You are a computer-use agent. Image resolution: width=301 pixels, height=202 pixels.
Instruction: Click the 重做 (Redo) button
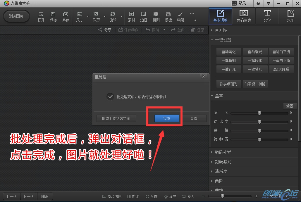tap(178, 30)
